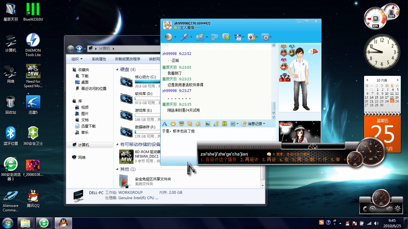Open the QQ games playing cards icon
The height and width of the screenshot is (229, 408).
(x=251, y=37)
